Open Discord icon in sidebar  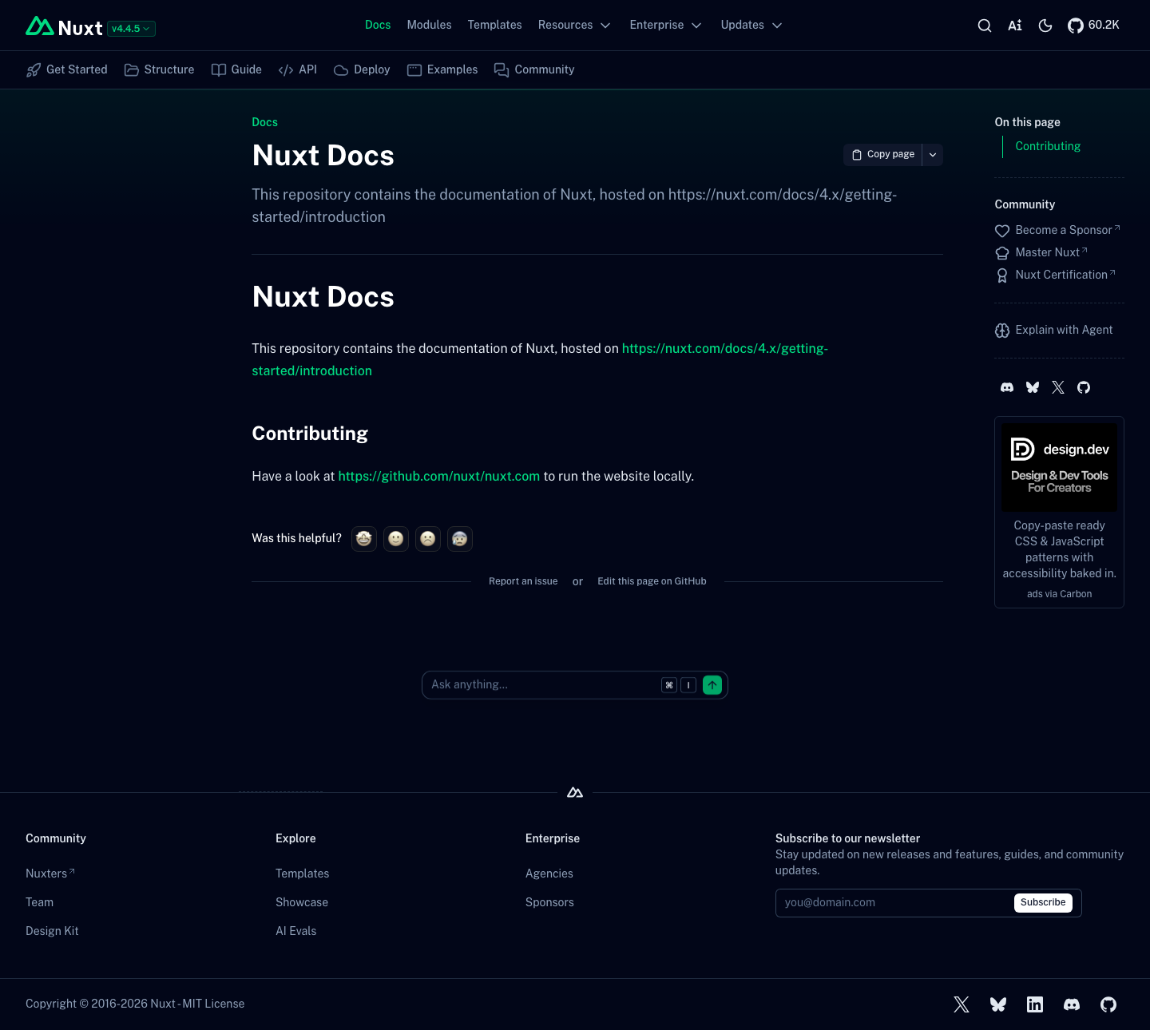[1007, 387]
